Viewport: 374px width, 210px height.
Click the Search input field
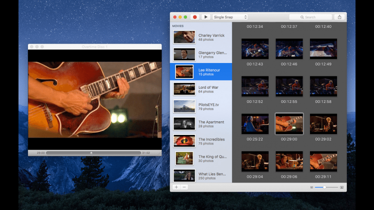316,17
